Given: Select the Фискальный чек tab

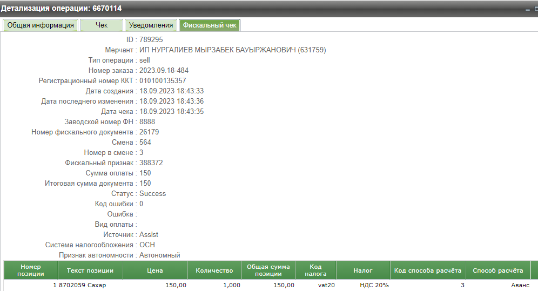Looking at the screenshot, I should pyautogui.click(x=210, y=25).
